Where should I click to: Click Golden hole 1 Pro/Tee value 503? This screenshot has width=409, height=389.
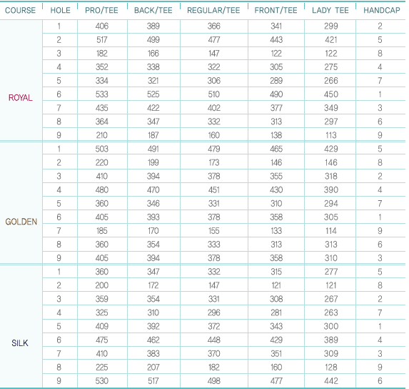[102, 149]
